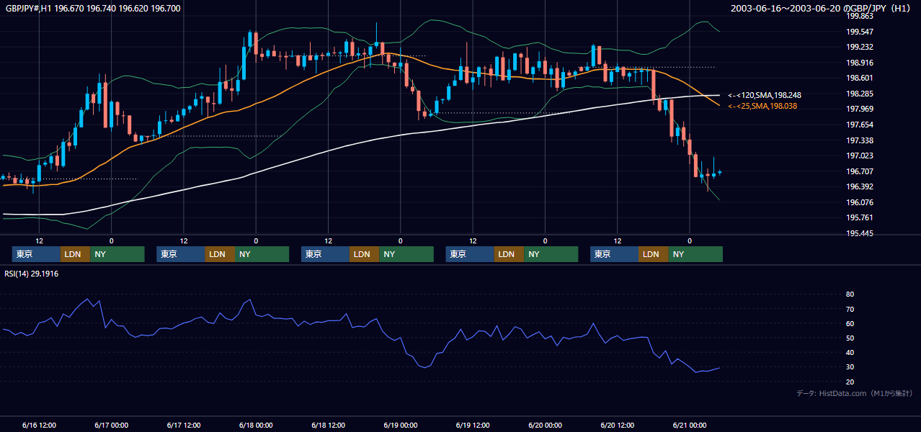Click the 197.023 price axis label
921x432 pixels.
tap(860, 156)
